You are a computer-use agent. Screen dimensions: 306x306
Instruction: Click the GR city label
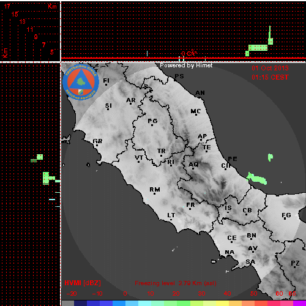pos(97,141)
